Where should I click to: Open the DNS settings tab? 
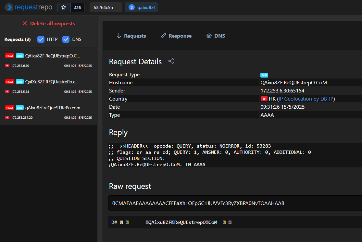(216, 36)
